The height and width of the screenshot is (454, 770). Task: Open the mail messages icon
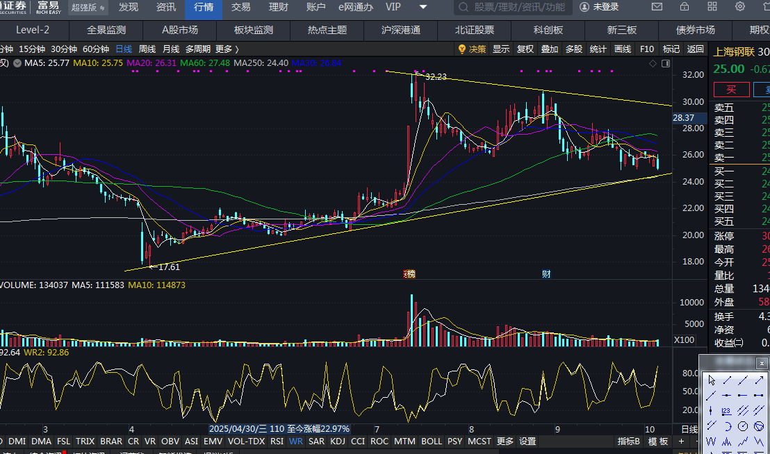click(x=657, y=7)
